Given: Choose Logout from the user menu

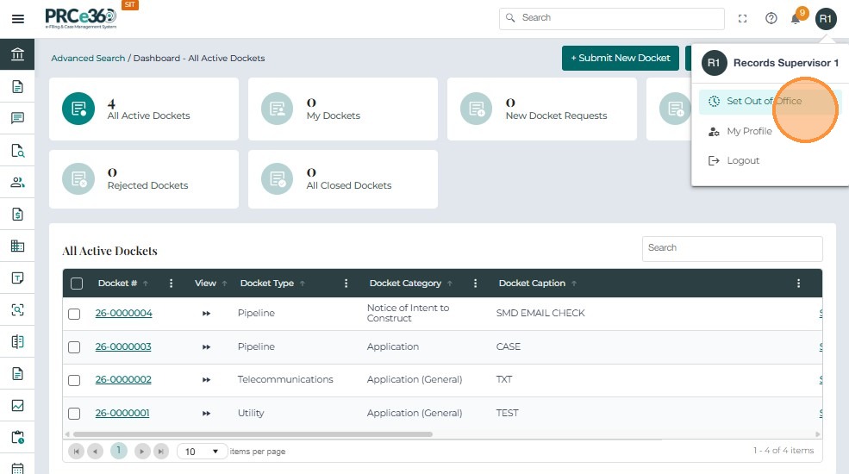Looking at the screenshot, I should (x=742, y=161).
